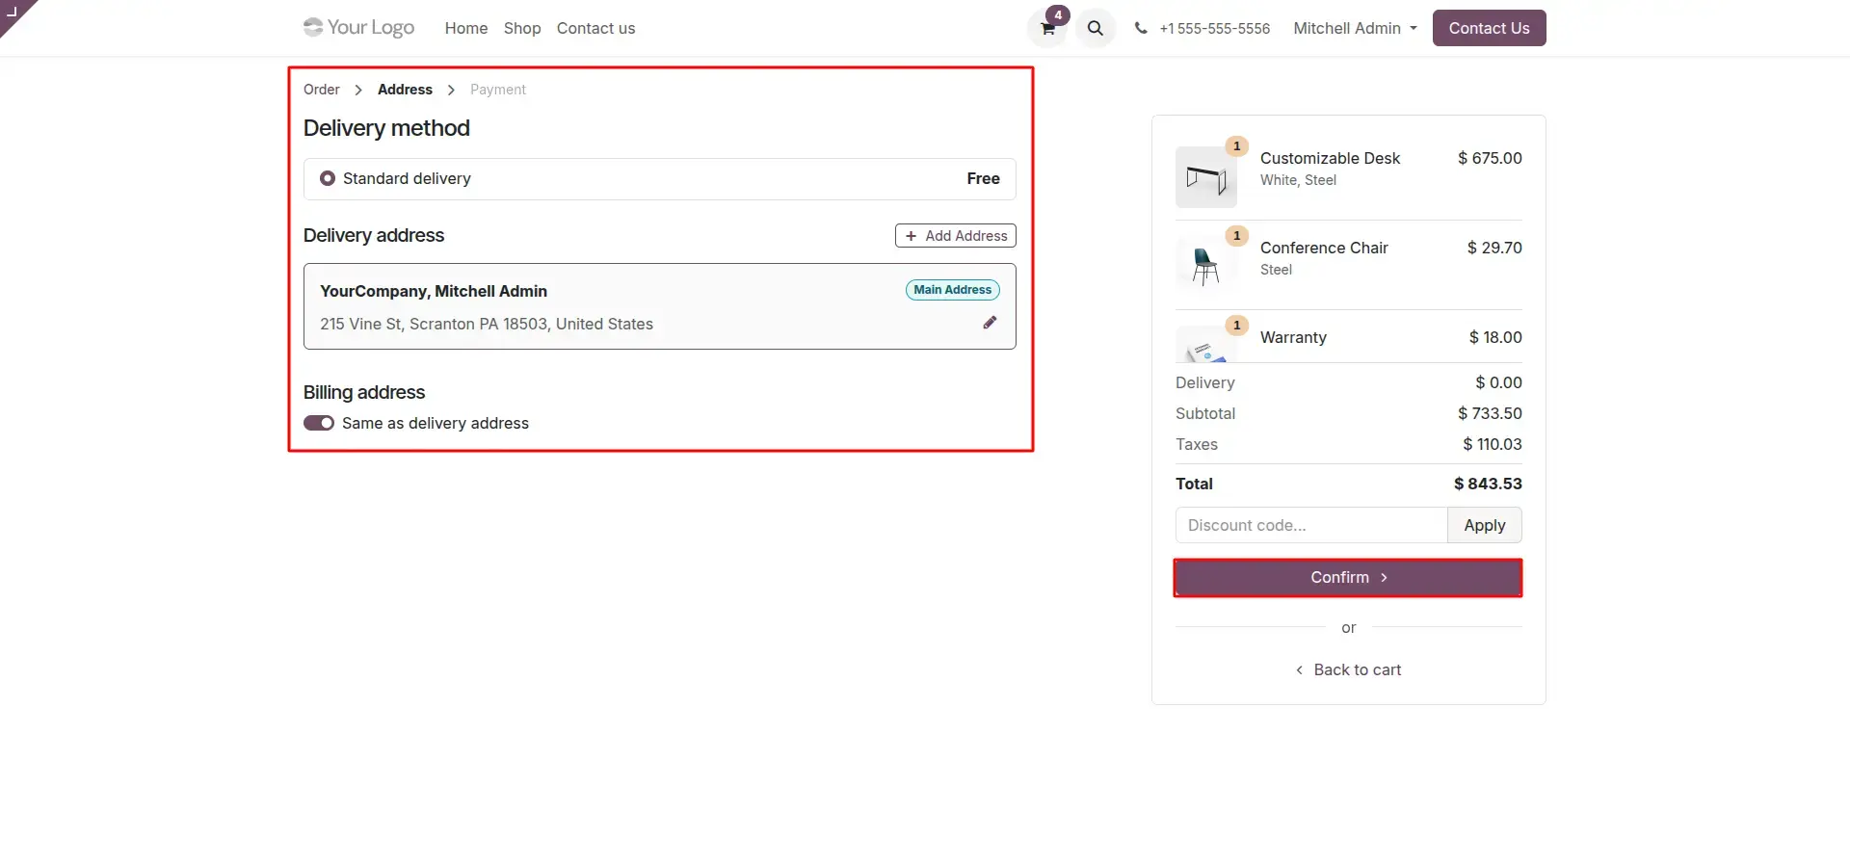Screen dimensions: 1850x865
Task: Click the $ 675.00 desk price
Action: [x=1490, y=158]
